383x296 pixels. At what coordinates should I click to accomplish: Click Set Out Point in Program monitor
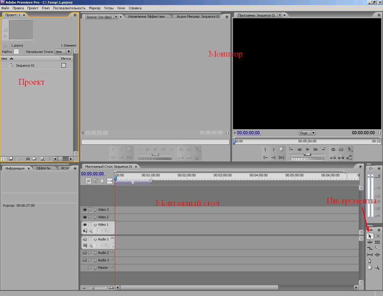tap(274, 149)
